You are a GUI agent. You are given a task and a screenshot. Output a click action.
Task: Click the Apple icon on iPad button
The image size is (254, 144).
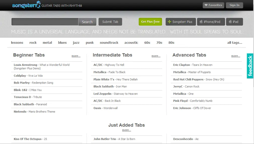[x=230, y=22]
